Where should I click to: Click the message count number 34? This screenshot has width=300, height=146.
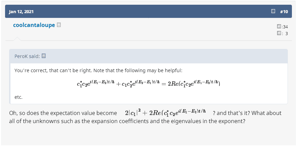[x=284, y=27]
